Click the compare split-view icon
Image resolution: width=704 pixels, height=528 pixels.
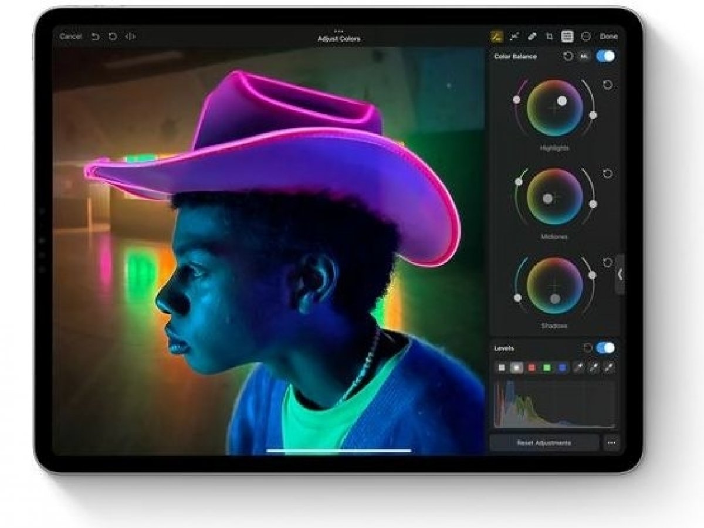[130, 36]
